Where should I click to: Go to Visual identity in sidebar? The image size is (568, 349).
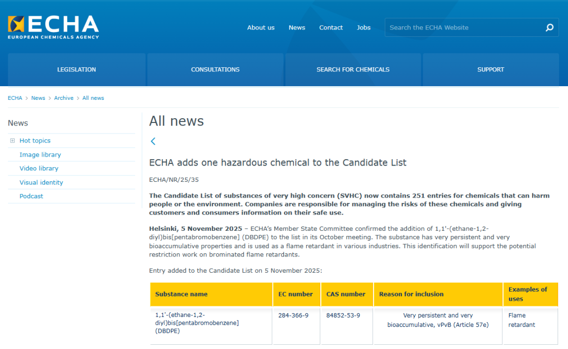41,182
